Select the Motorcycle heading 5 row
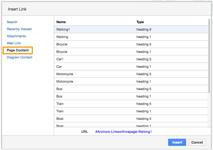Screen dimensions: 213x150 click(131, 74)
